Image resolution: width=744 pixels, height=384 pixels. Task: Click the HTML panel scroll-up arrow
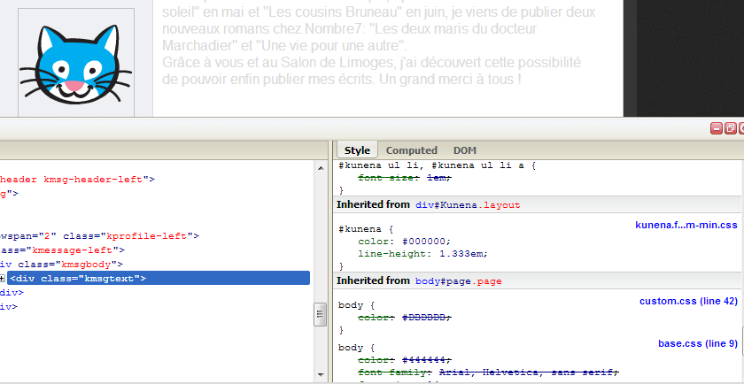321,166
